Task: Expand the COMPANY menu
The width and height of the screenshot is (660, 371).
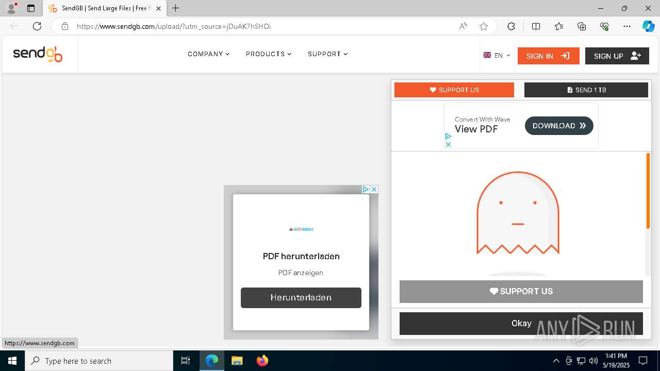Action: pos(209,54)
